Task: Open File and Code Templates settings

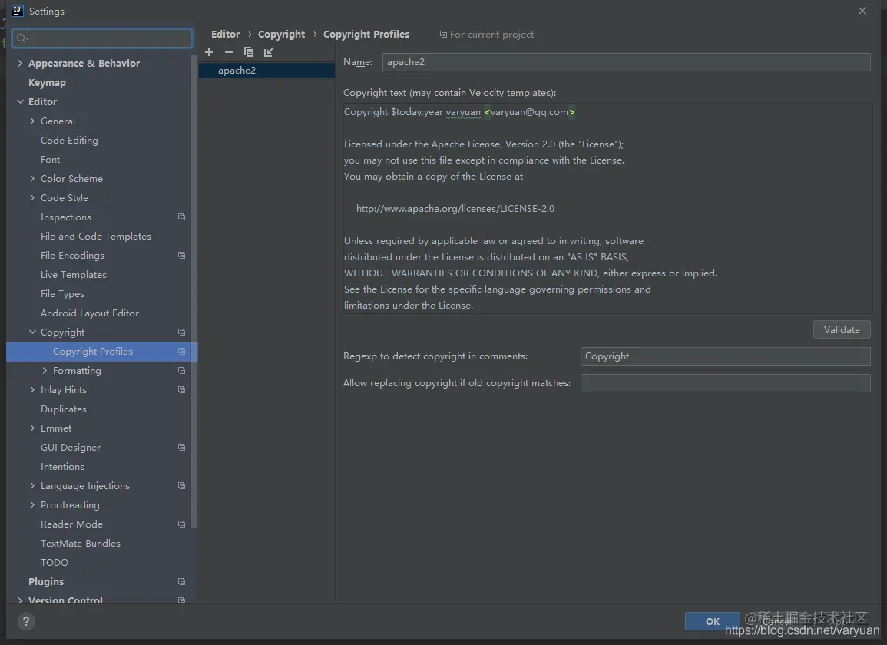Action: (95, 236)
